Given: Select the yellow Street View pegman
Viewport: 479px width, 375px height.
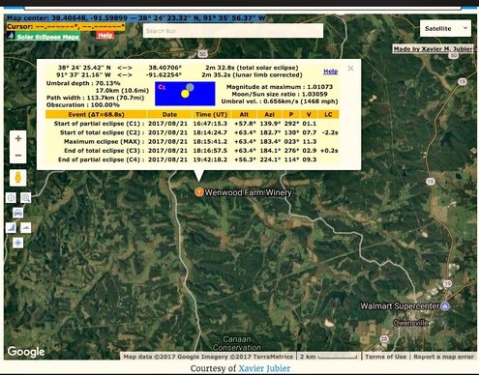Looking at the screenshot, I should [18, 178].
